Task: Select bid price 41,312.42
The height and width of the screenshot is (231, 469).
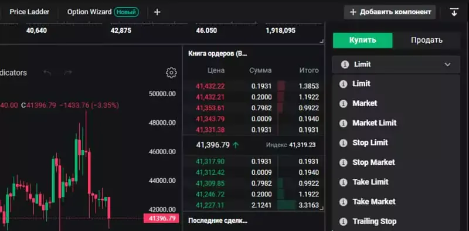Action: (210, 172)
